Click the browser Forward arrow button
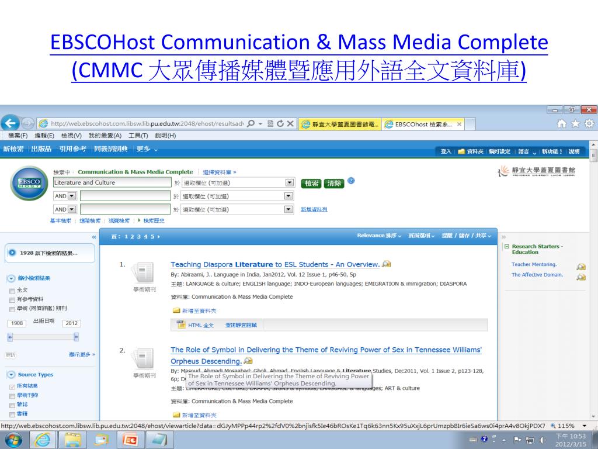The height and width of the screenshot is (449, 598). click(x=27, y=123)
